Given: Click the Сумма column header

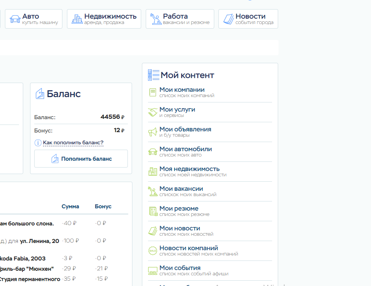Looking at the screenshot, I should [70, 206].
